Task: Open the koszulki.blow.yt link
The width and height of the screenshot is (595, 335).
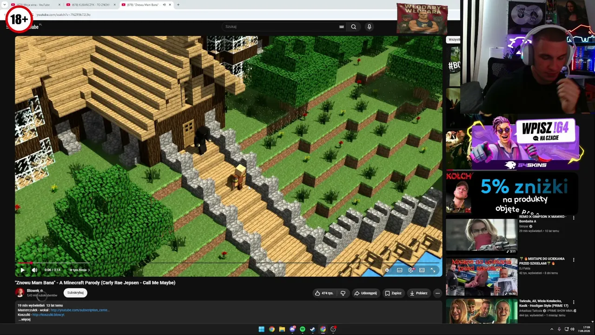Action: click(48, 315)
